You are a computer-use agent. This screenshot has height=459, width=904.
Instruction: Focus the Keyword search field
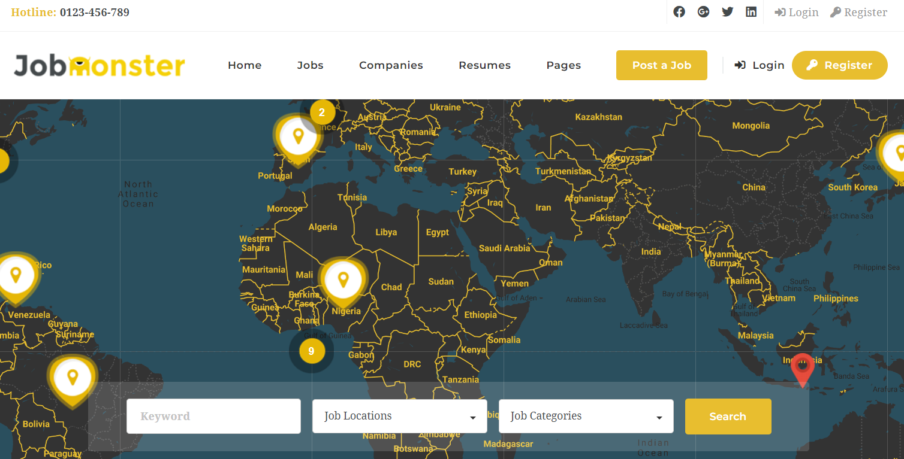(213, 416)
